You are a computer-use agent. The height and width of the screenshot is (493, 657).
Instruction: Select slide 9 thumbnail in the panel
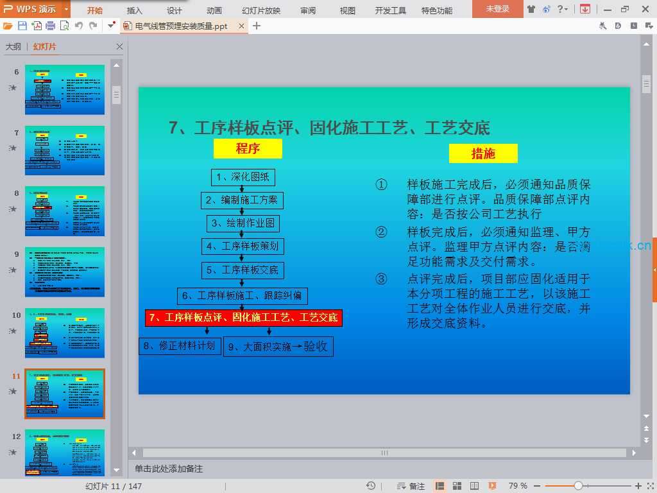pyautogui.click(x=65, y=272)
